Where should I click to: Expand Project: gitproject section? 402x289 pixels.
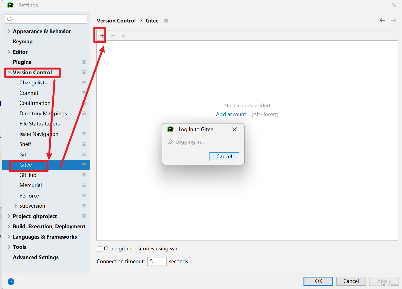(9, 216)
